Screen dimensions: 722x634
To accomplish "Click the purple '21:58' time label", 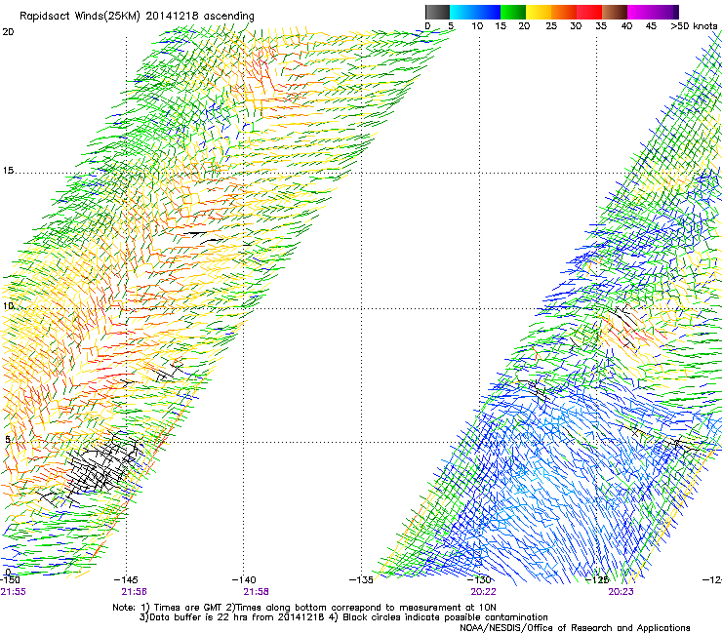I will 256,592.
